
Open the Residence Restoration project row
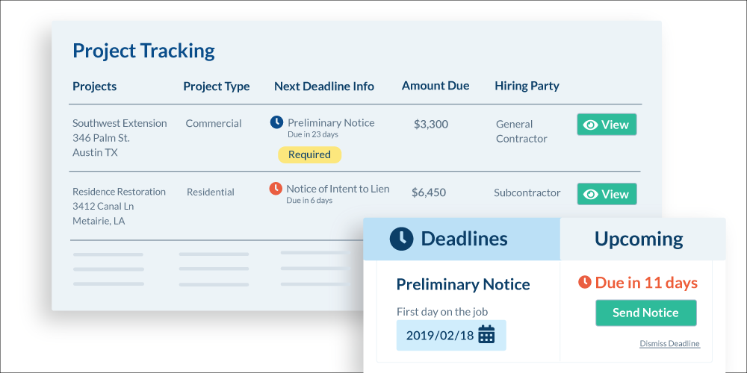click(x=120, y=191)
